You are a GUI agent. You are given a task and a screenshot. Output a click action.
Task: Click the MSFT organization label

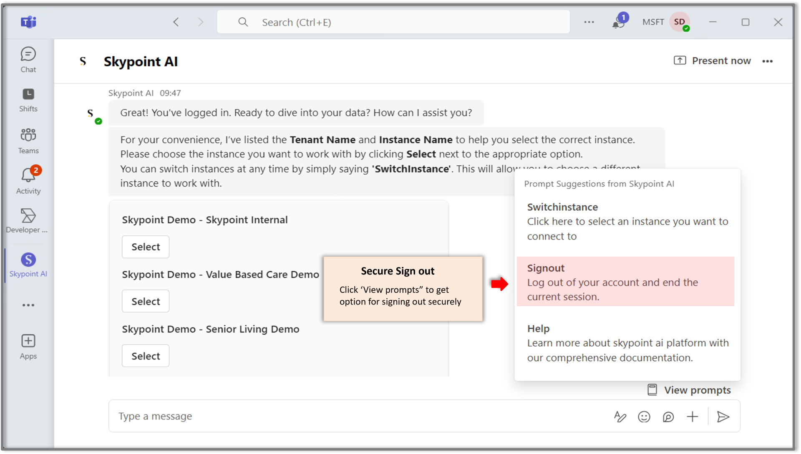[x=653, y=22]
